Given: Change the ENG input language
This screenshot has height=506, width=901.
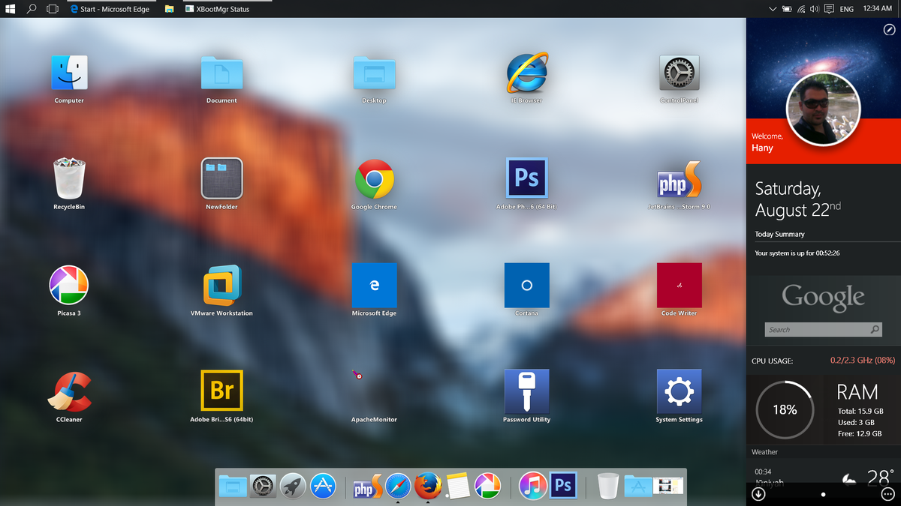Looking at the screenshot, I should 846,9.
